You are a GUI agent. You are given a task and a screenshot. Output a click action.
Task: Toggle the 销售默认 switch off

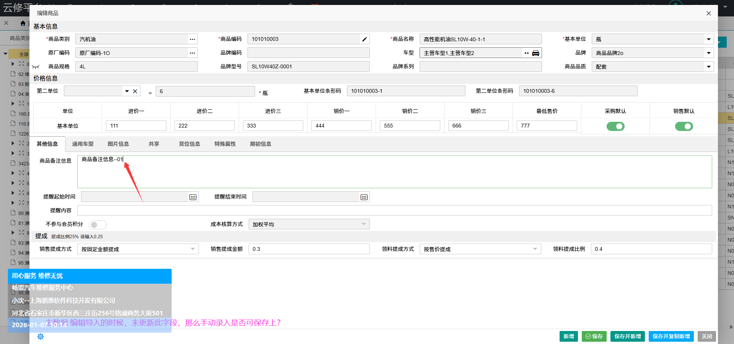[x=684, y=126]
